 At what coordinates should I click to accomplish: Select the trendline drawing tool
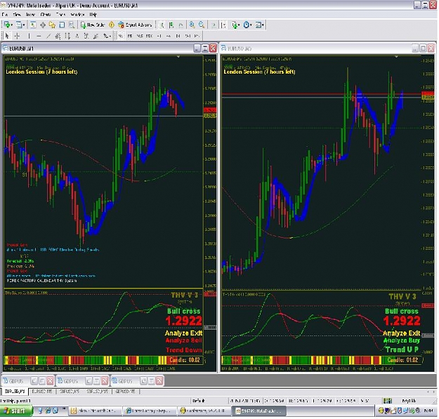click(x=48, y=36)
